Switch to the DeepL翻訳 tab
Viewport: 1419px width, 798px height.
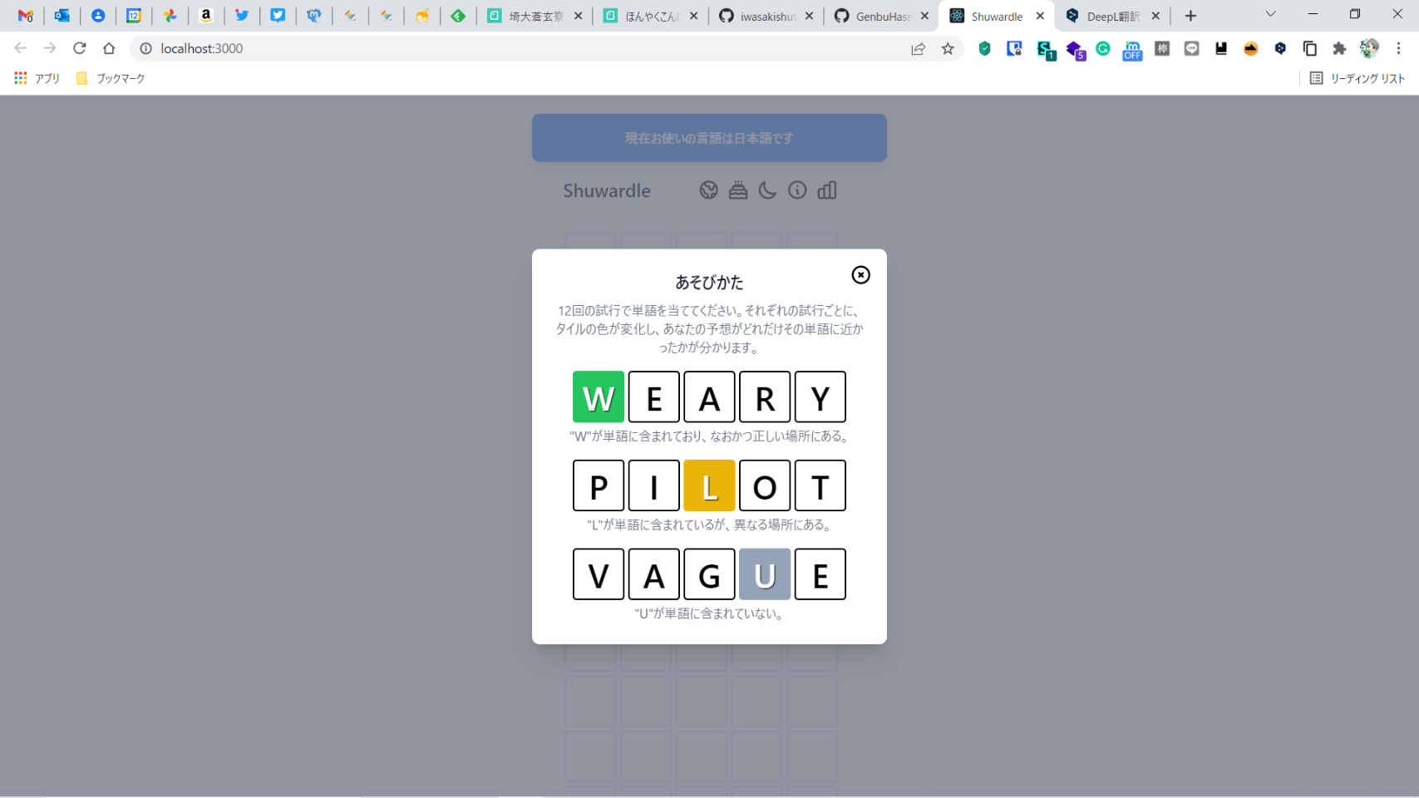(1113, 16)
